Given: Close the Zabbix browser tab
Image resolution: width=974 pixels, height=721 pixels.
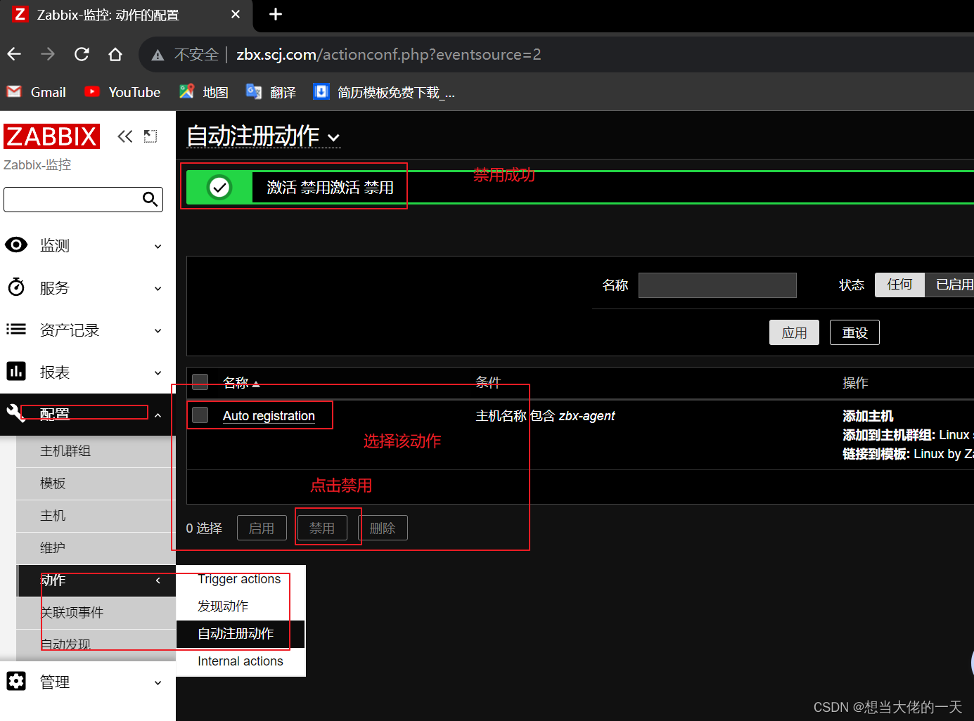Looking at the screenshot, I should [x=236, y=14].
